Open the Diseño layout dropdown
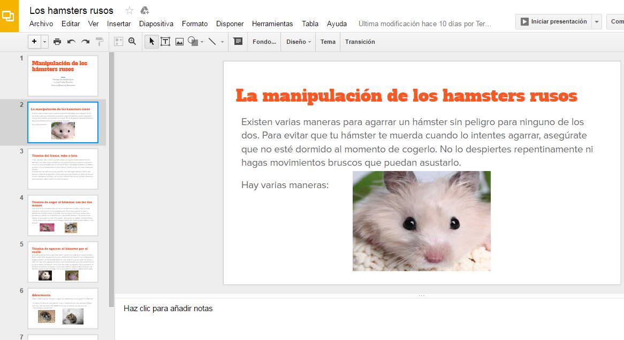624x340 pixels. point(299,42)
